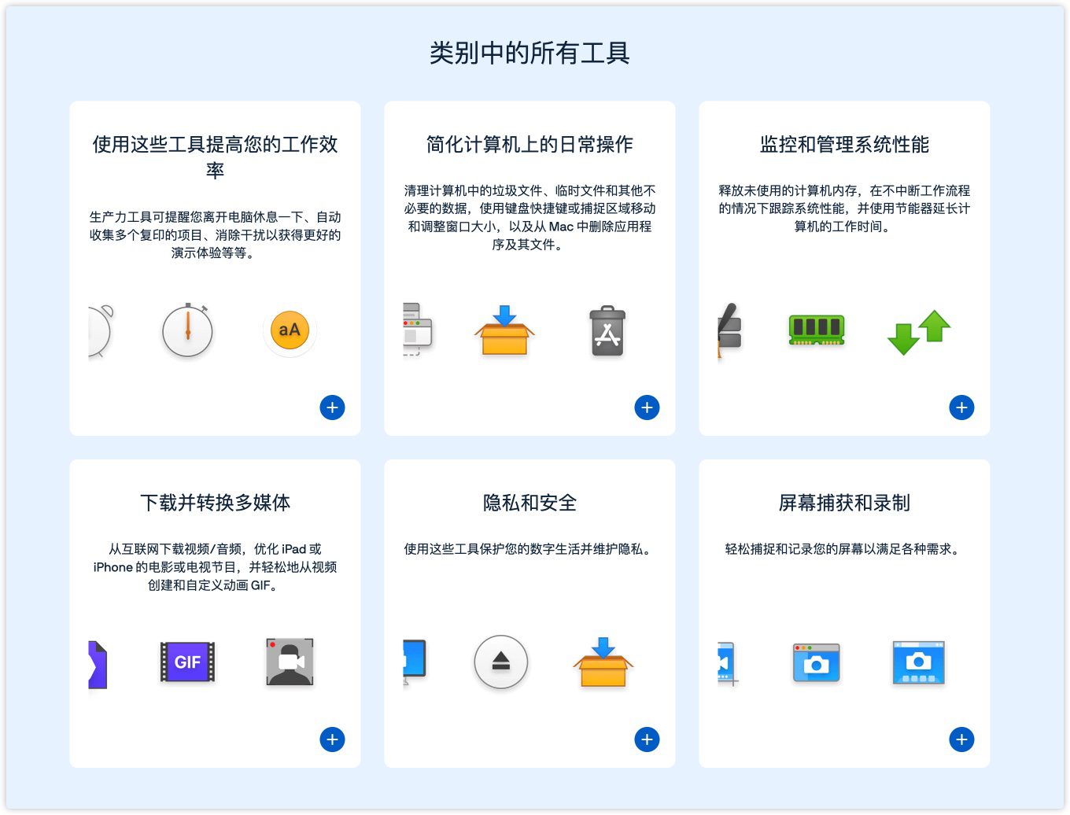Click the video camera recorder icon
Screen dimensions: 1070x815
click(x=290, y=662)
